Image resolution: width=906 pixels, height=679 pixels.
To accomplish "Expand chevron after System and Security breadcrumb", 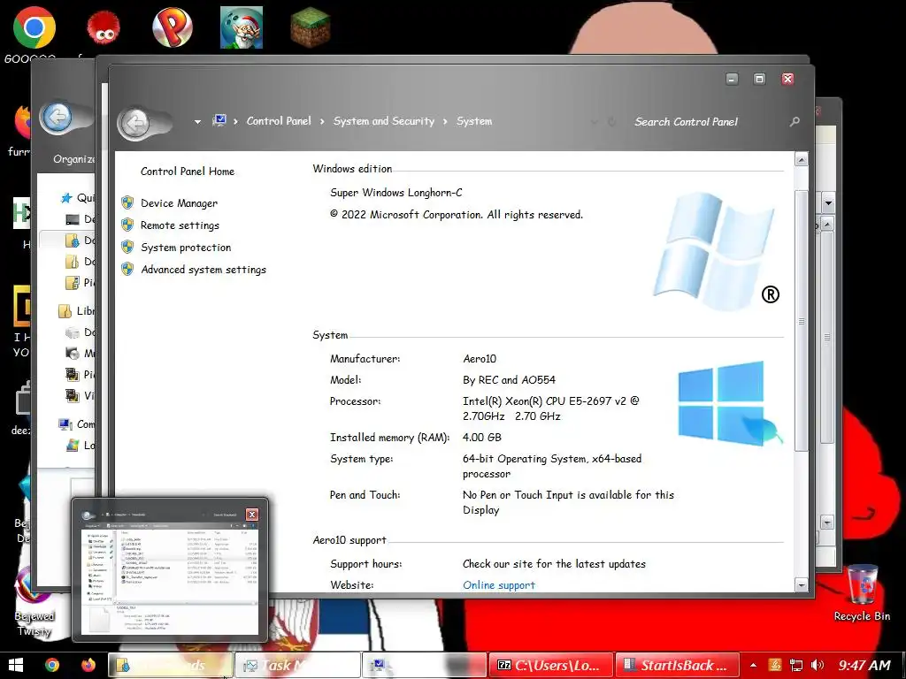I will click(445, 121).
